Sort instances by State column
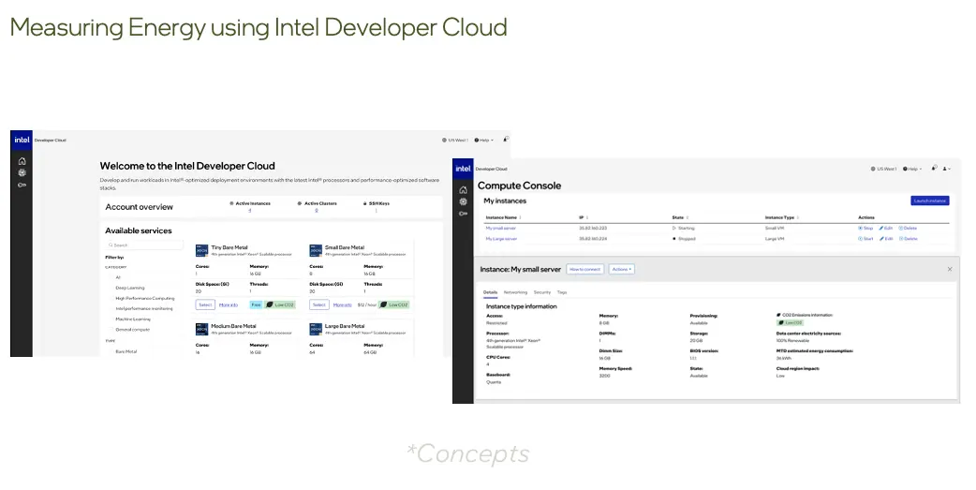 tap(680, 217)
